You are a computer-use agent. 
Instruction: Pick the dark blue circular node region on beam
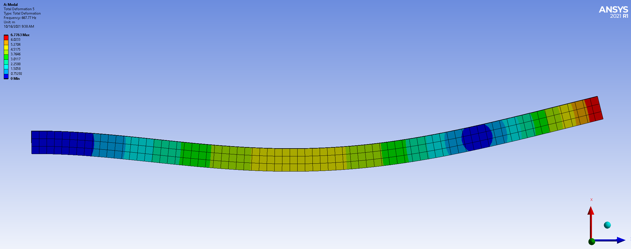pos(477,137)
